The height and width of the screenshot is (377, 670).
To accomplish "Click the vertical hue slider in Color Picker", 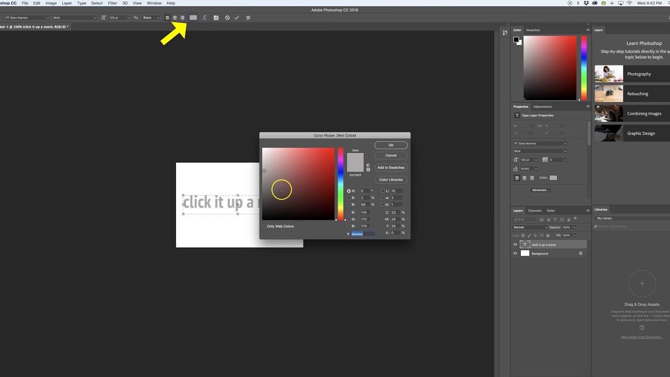I will 340,184.
